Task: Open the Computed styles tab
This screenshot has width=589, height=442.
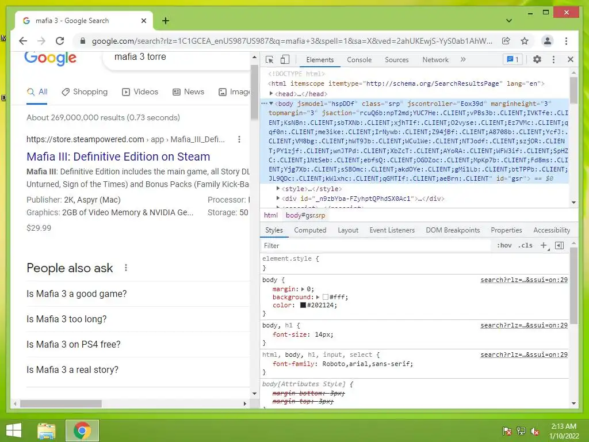Action: 310,230
